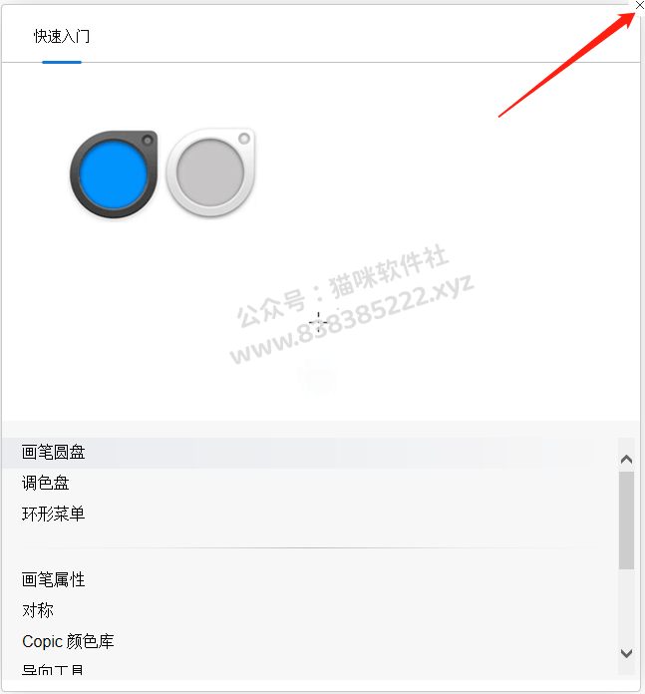Switch to the 快速入门 tab
645x694 pixels.
coord(62,36)
